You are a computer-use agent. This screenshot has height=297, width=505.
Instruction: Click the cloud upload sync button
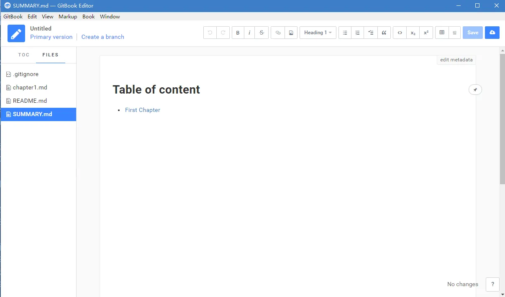click(492, 33)
